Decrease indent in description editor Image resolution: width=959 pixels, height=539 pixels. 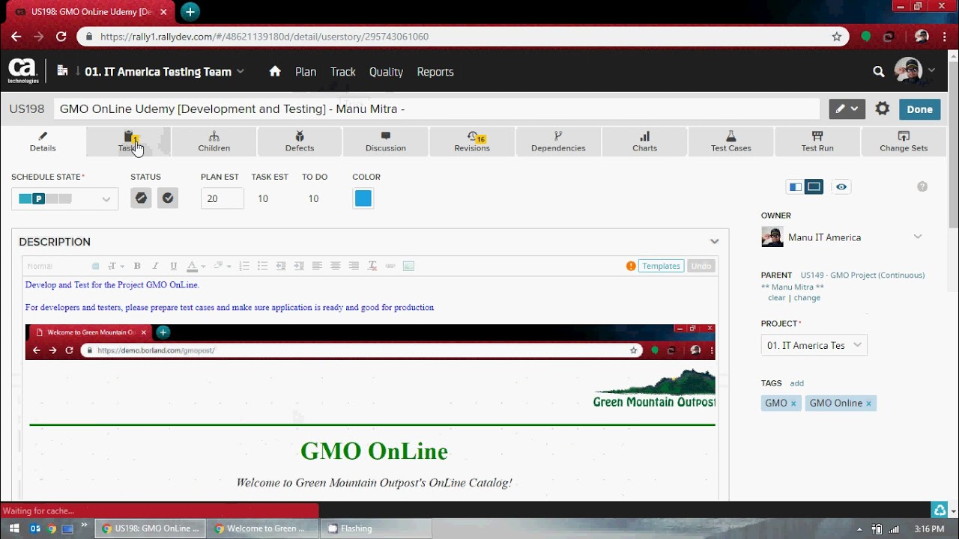pos(281,266)
